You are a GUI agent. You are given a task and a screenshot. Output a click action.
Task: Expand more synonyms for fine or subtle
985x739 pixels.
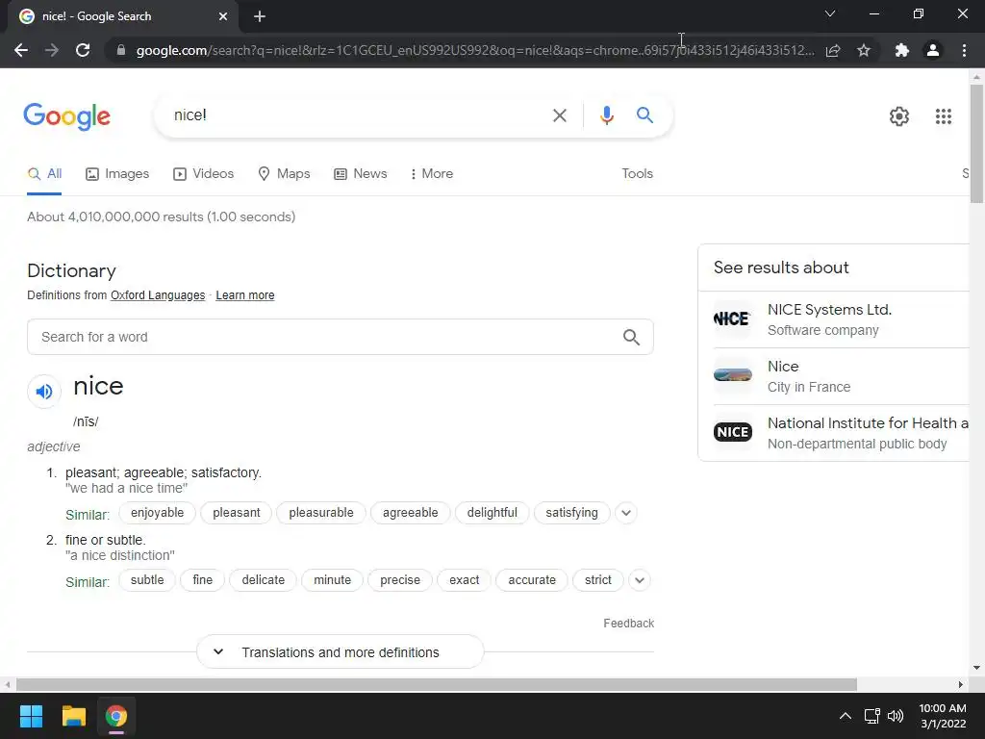click(x=640, y=580)
